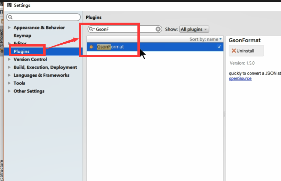The image size is (281, 181).
Task: Expand the Tools section
Action: coord(9,83)
